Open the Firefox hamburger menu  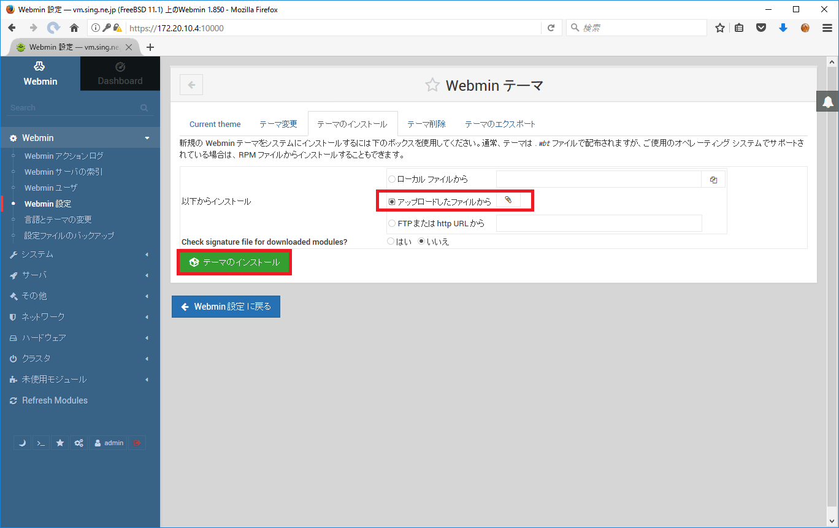[827, 28]
